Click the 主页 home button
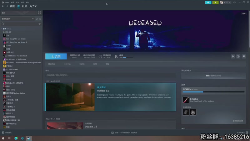The image size is (250, 141). 19,13
